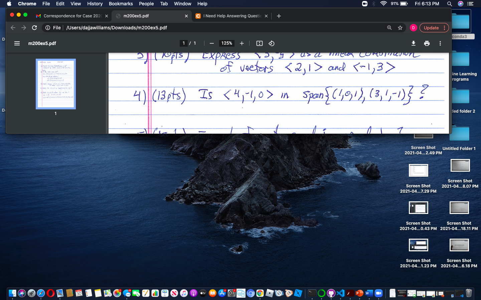Toggle the PDF sidebar menu
This screenshot has width=481, height=300.
point(17,43)
